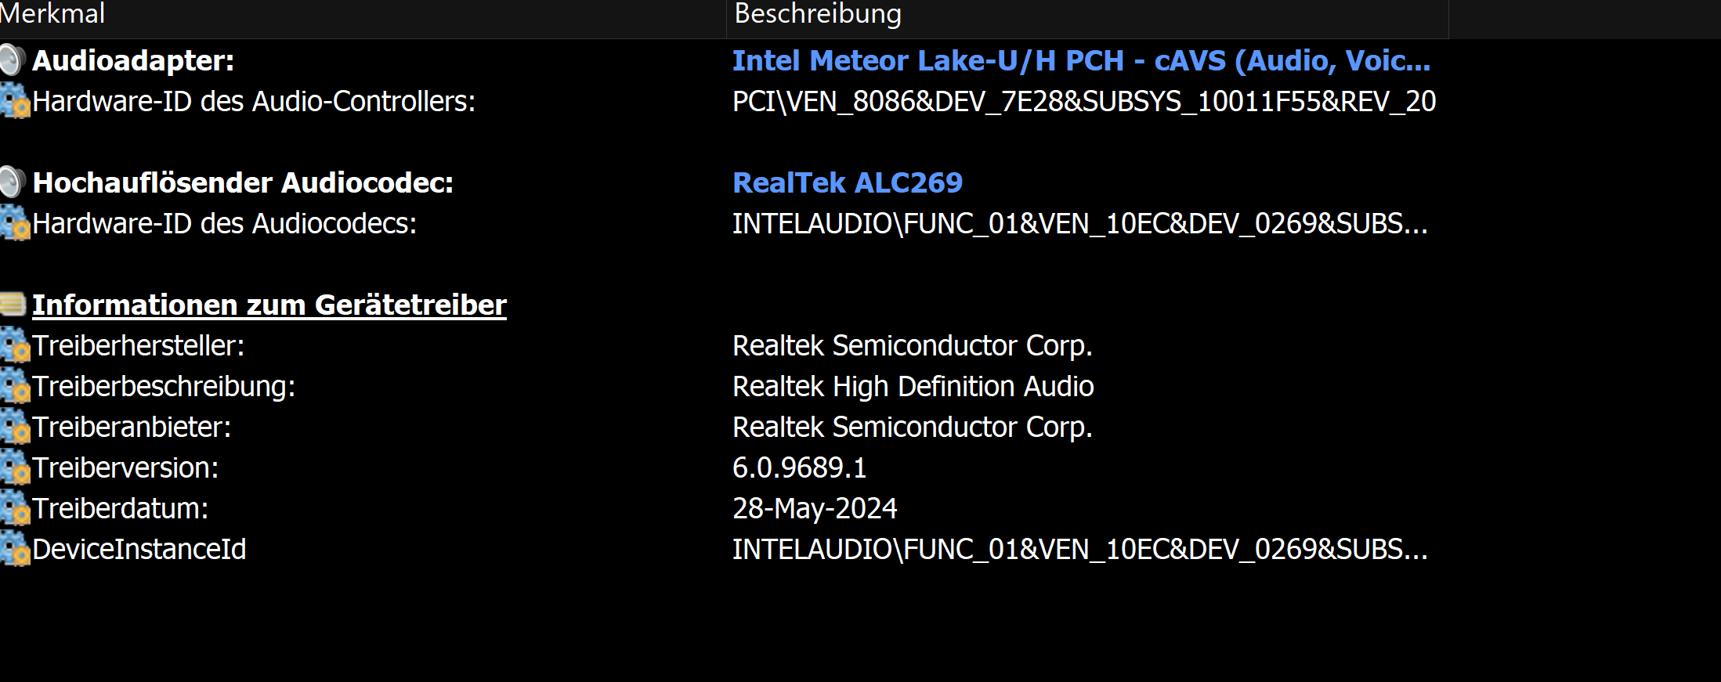
Task: Click the gear icon beside Treiberbeschreibung
Action: point(14,387)
